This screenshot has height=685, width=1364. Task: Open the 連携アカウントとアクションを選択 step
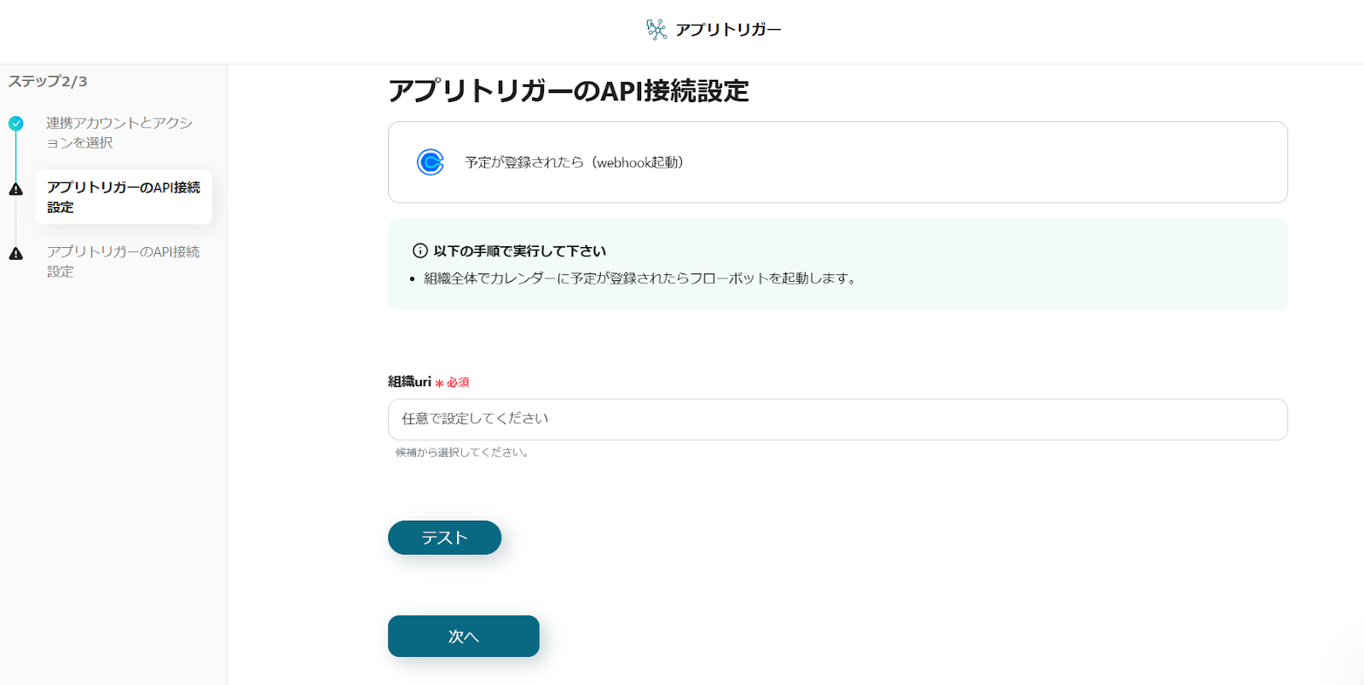click(x=119, y=133)
